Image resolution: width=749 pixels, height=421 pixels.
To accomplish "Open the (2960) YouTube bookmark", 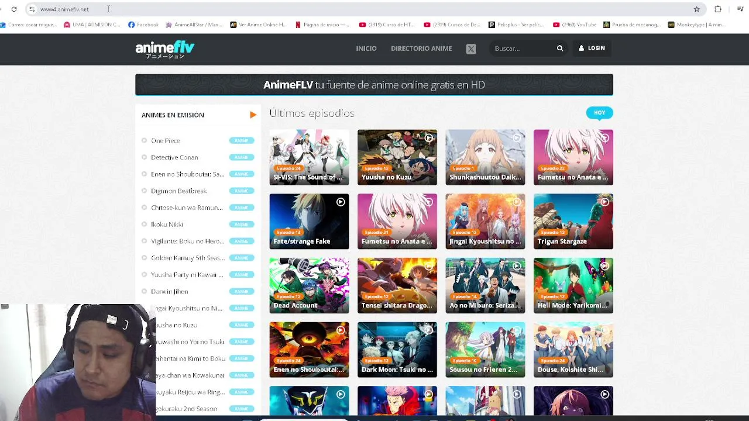I will (575, 25).
